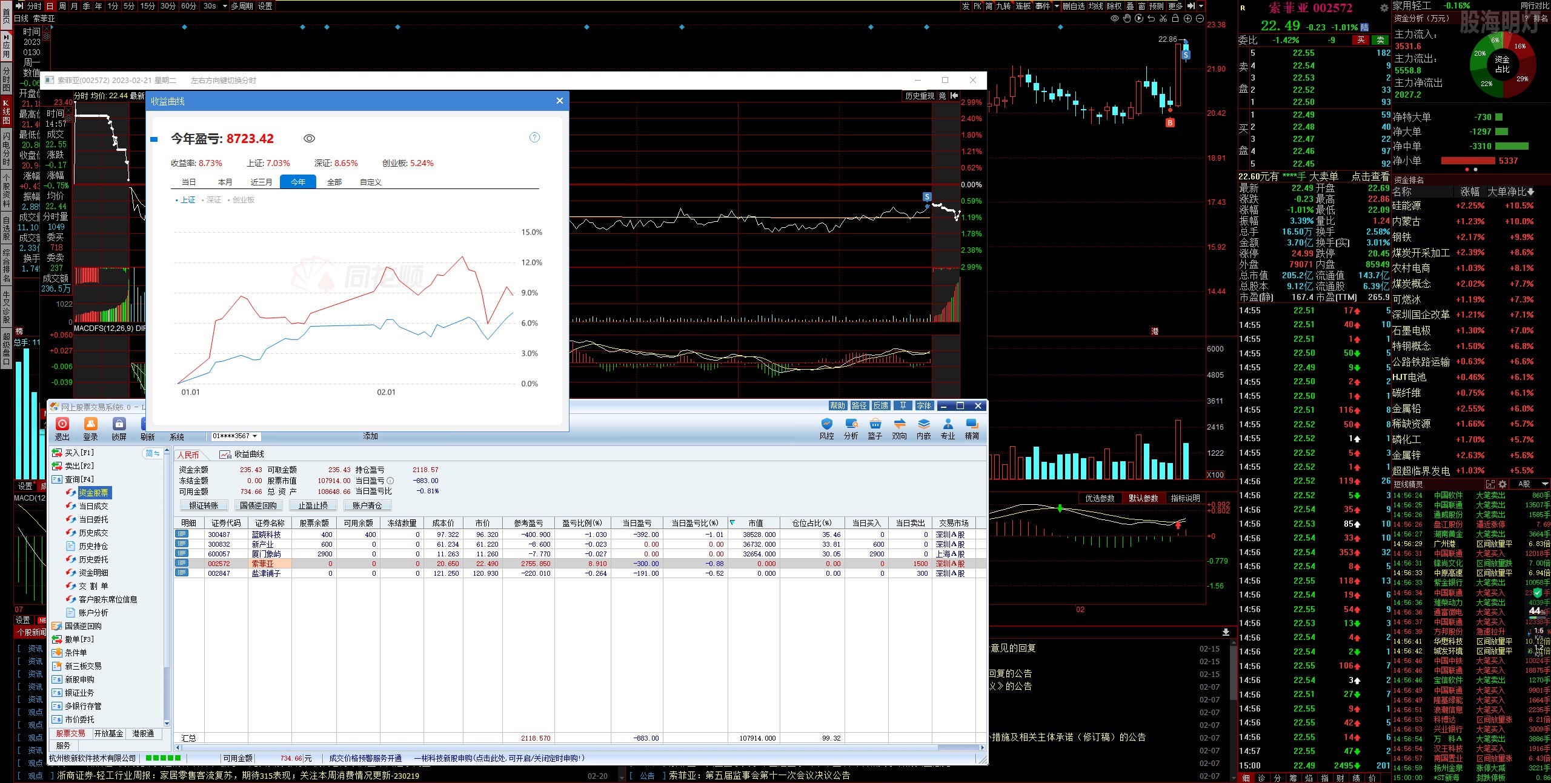This screenshot has width=1551, height=783.
Task: Click the info icon beside 当日盈亏
Action: coord(390,481)
